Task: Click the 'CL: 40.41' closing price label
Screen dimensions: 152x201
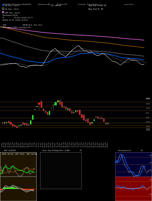Action: [x=57, y=5]
